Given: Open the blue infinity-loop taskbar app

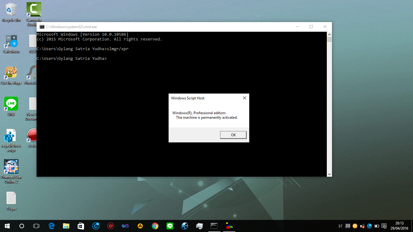Looking at the screenshot, I should [x=125, y=226].
